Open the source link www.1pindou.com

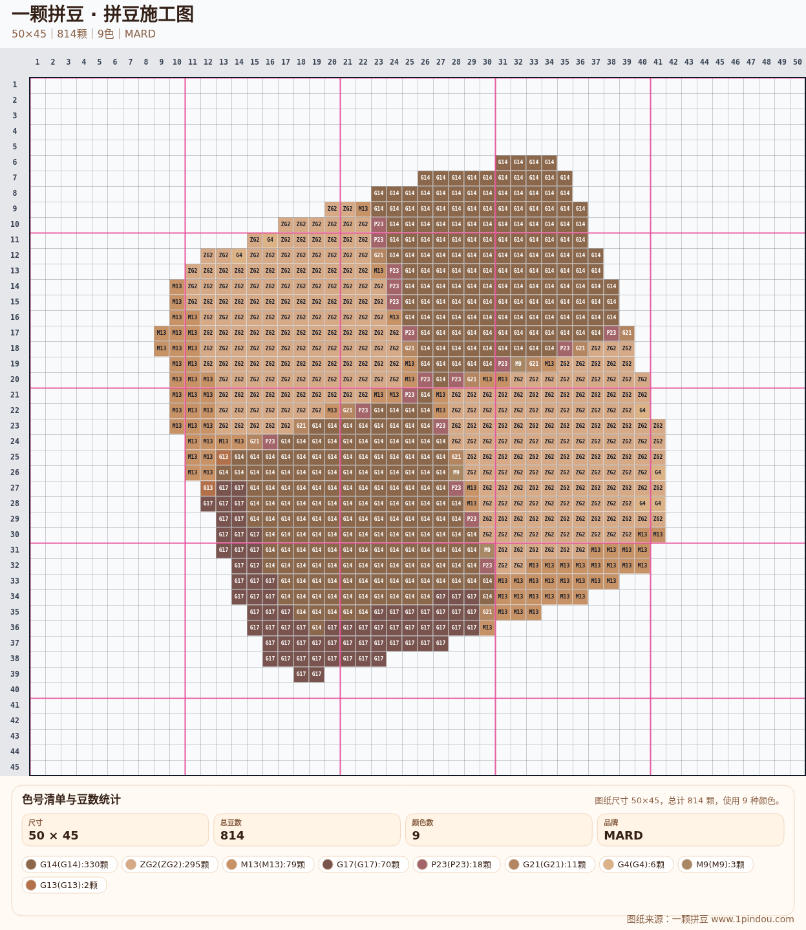pos(752,919)
